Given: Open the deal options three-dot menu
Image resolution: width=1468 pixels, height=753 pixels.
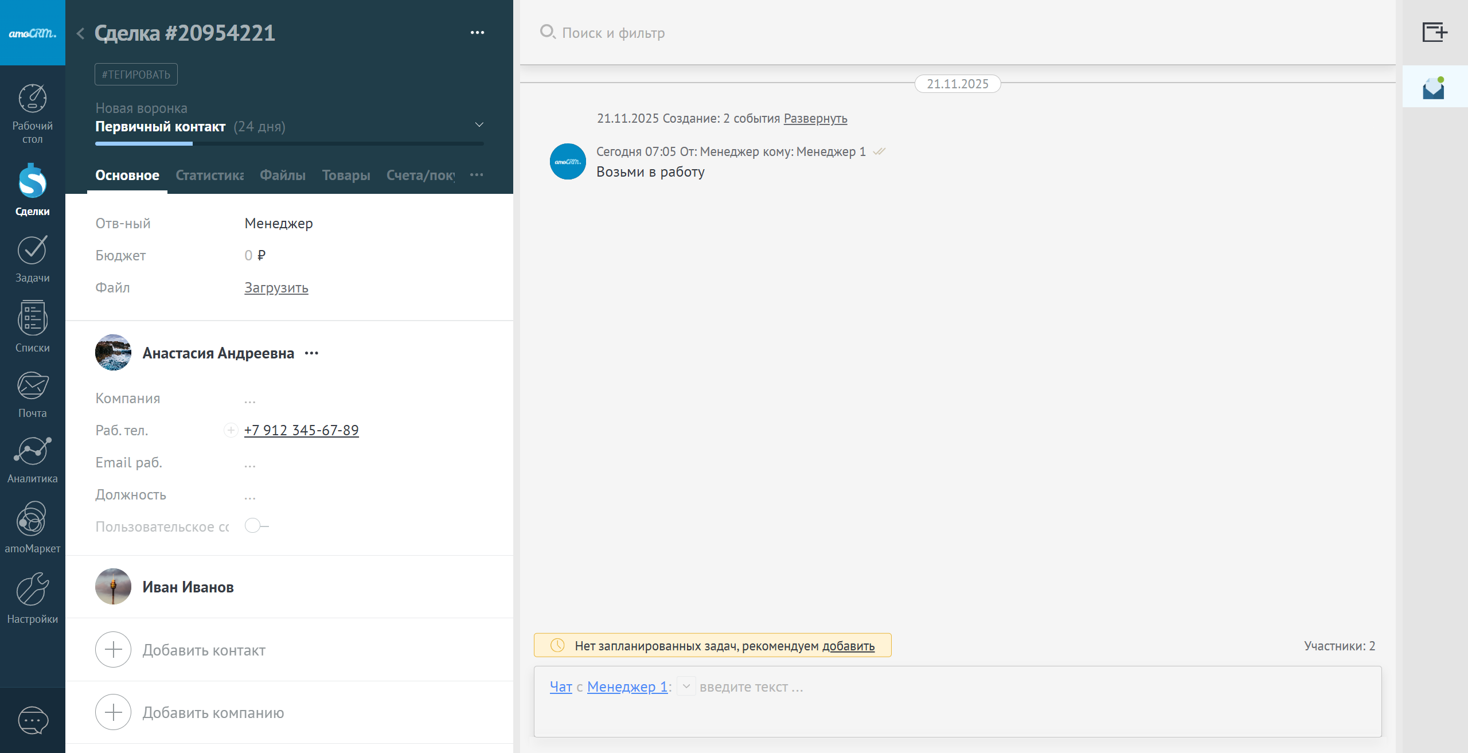Looking at the screenshot, I should tap(477, 33).
